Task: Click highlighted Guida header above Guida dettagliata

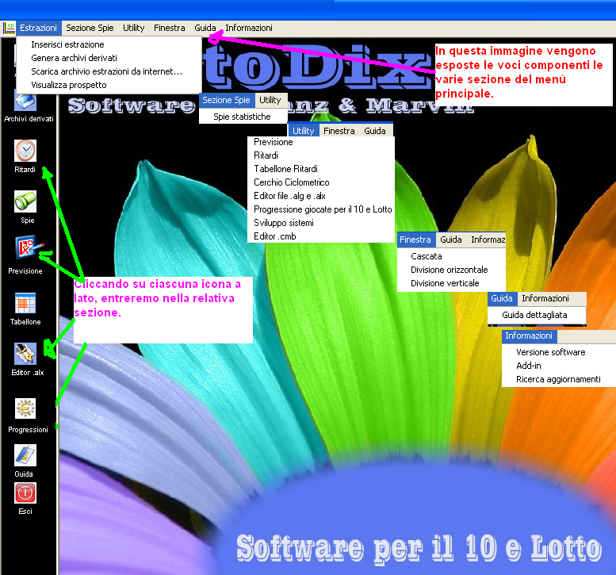Action: pyautogui.click(x=503, y=298)
